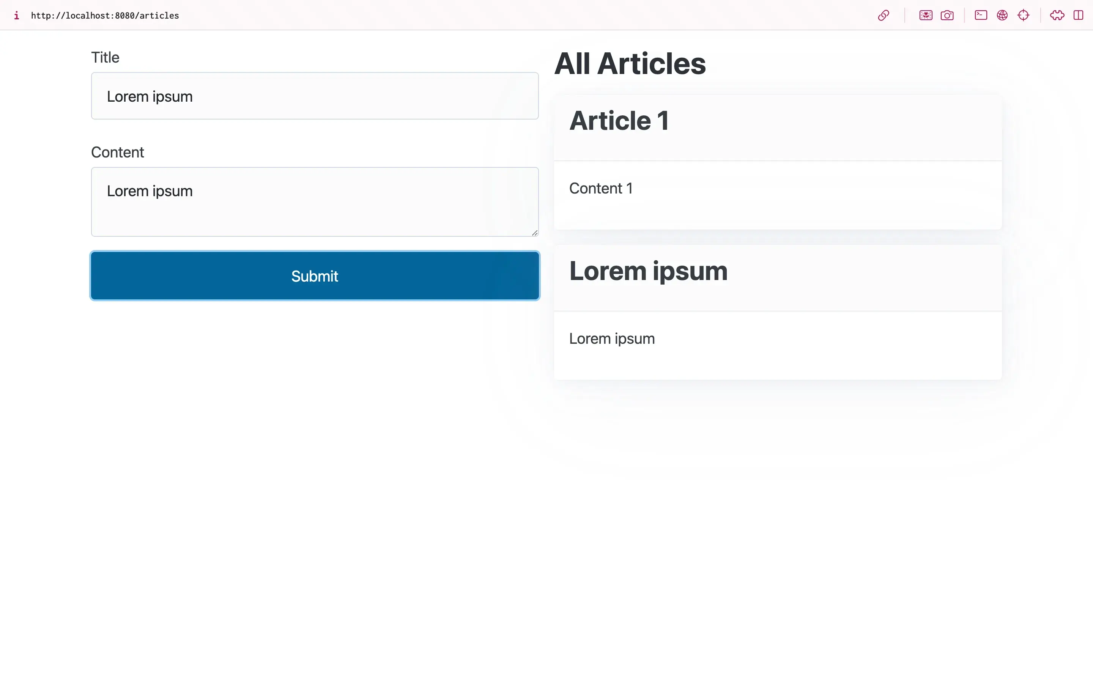
Task: Click inside the Content textarea
Action: (x=314, y=201)
